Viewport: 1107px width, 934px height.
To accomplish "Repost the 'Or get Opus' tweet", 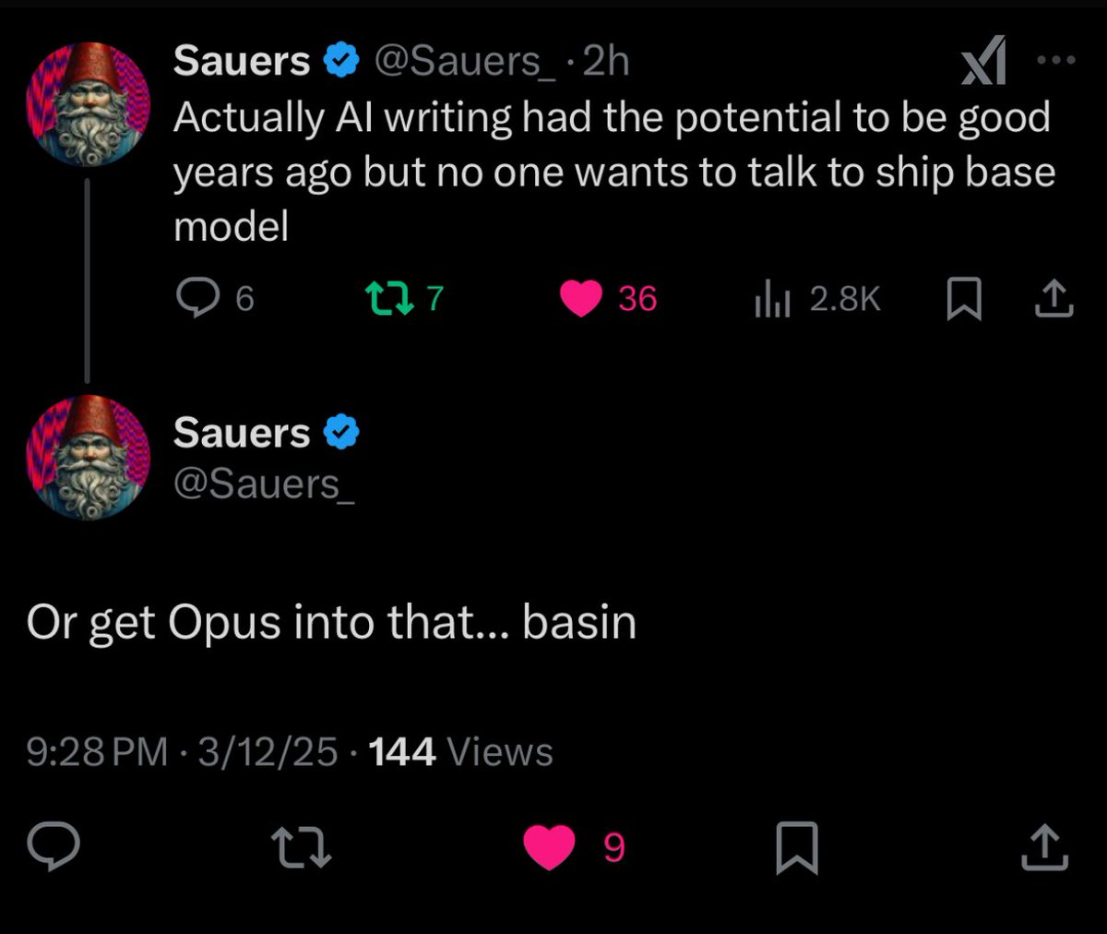I will (302, 847).
